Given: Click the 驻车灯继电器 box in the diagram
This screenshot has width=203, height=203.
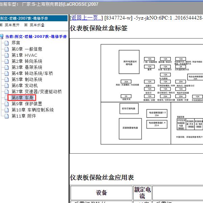Looking at the screenshot, I should pos(129,108).
